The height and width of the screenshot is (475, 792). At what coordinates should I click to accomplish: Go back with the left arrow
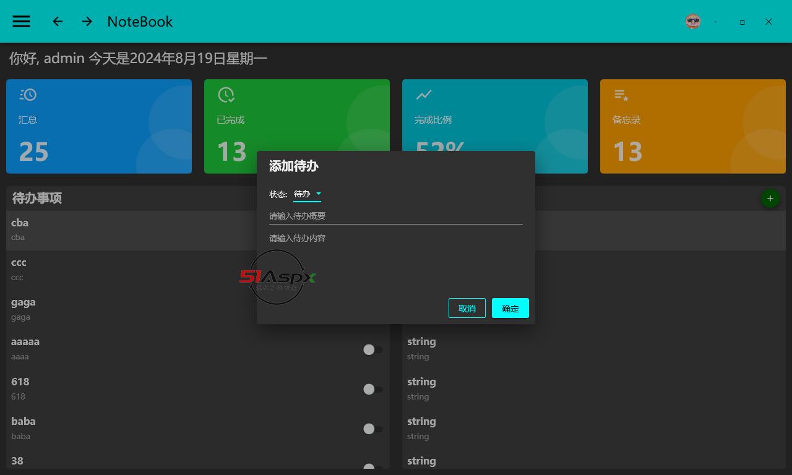tap(58, 22)
